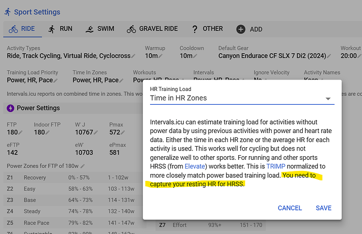Click the Z4 Steady power zone row
This screenshot has width=362, height=234.
pyautogui.click(x=75, y=211)
